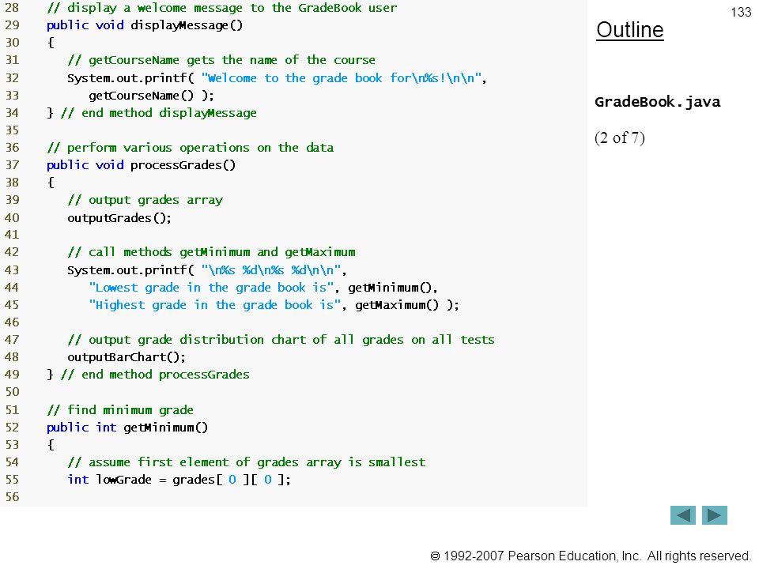
Task: Click comment "getCourseName gets the name of the course"
Action: coord(221,60)
